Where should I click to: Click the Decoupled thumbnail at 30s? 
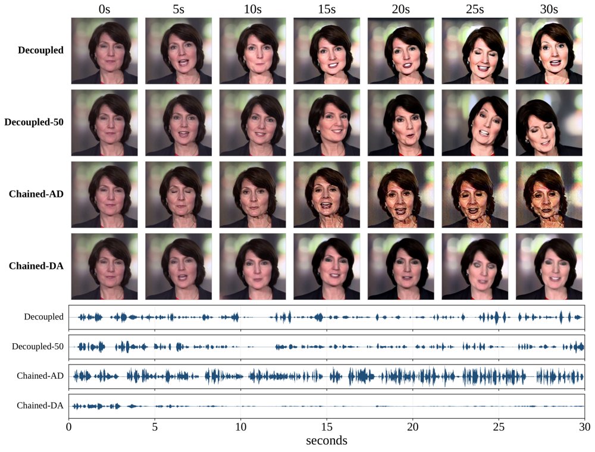coord(549,51)
